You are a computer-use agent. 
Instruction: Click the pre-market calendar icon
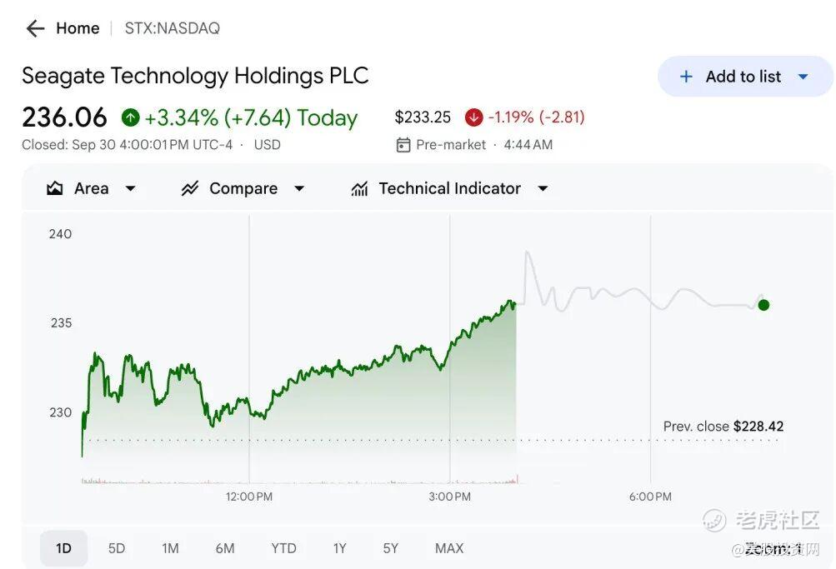(403, 145)
